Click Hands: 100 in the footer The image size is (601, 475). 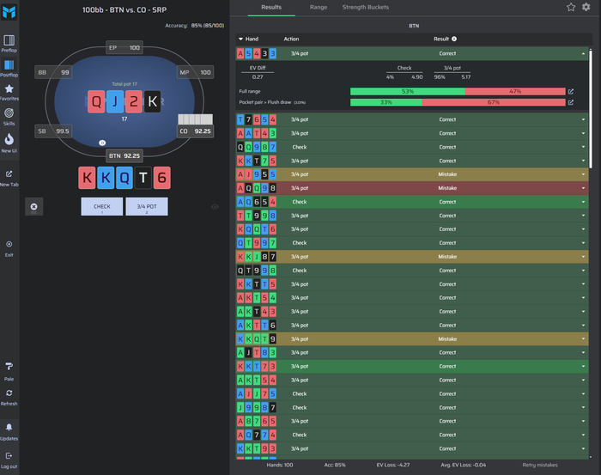pos(280,465)
